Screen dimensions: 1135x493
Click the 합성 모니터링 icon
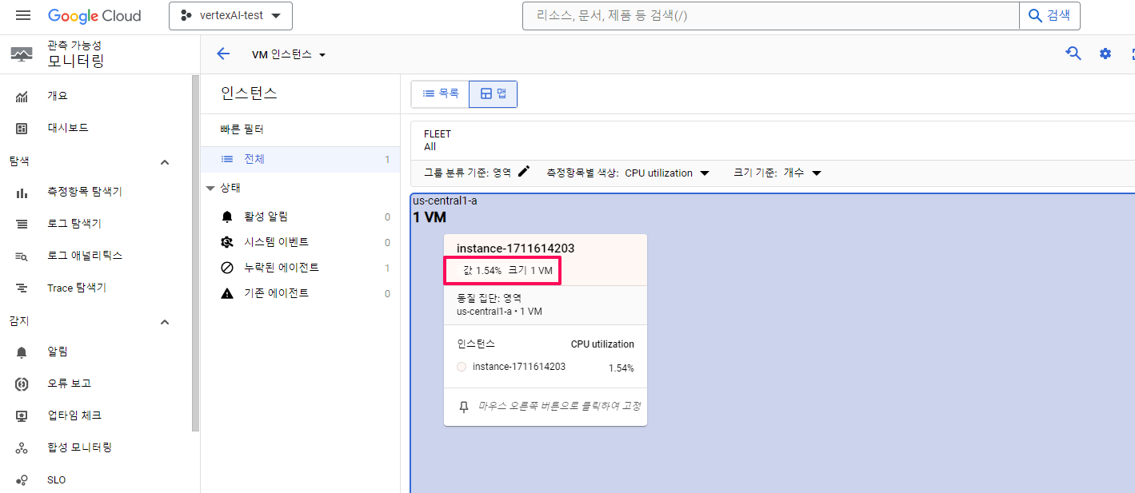click(x=22, y=448)
